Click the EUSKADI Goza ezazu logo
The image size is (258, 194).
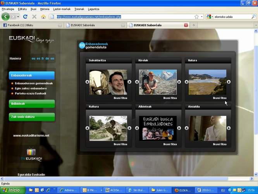32,39
